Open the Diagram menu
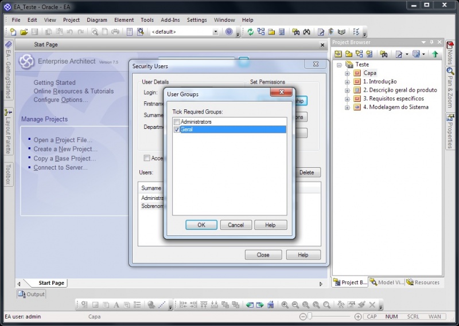 pyautogui.click(x=97, y=20)
